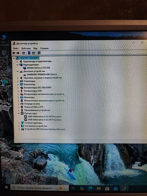
Task: Open the Действие menu
Action: pyautogui.click(x=26, y=48)
